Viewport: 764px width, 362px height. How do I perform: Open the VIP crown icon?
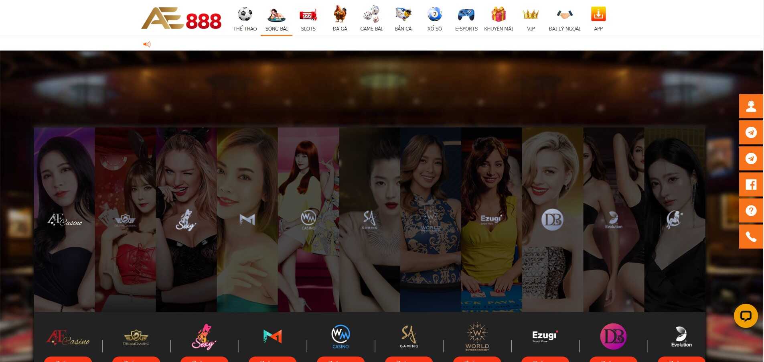coord(531,14)
